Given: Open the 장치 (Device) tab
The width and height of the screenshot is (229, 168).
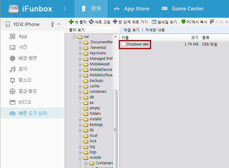Looking at the screenshot, I should (x=91, y=9).
